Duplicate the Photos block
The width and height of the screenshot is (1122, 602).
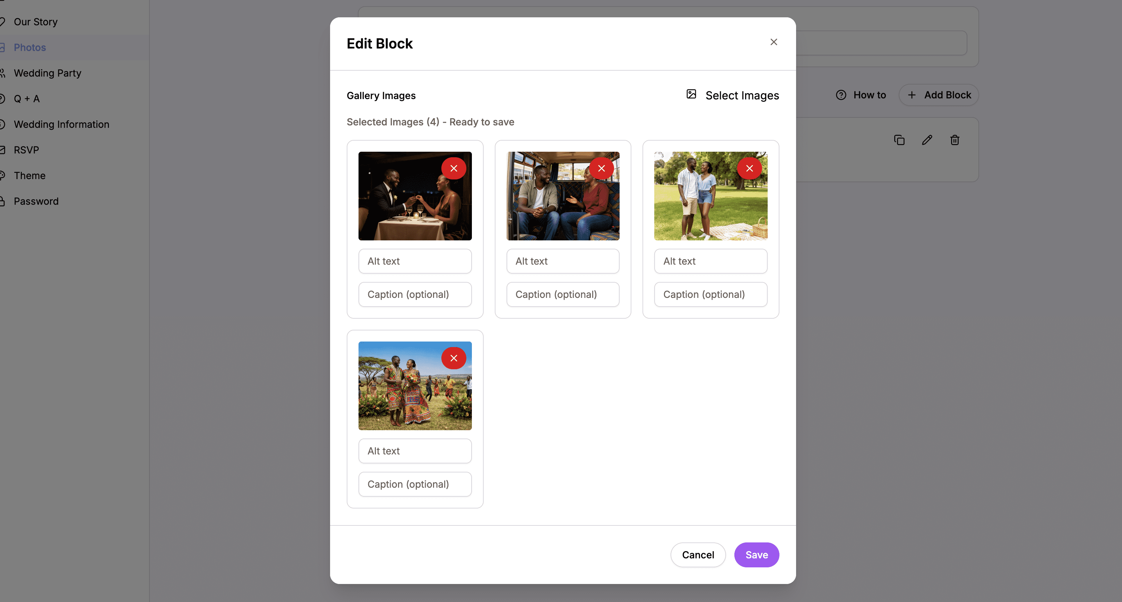[899, 140]
